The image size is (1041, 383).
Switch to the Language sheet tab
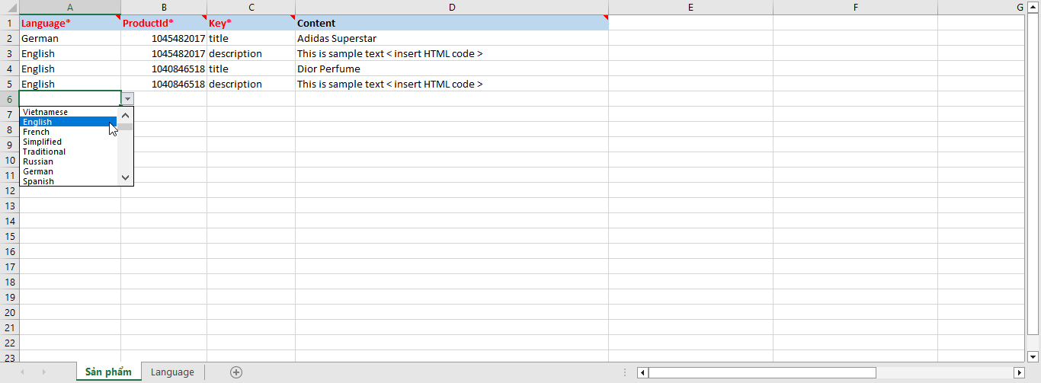172,372
